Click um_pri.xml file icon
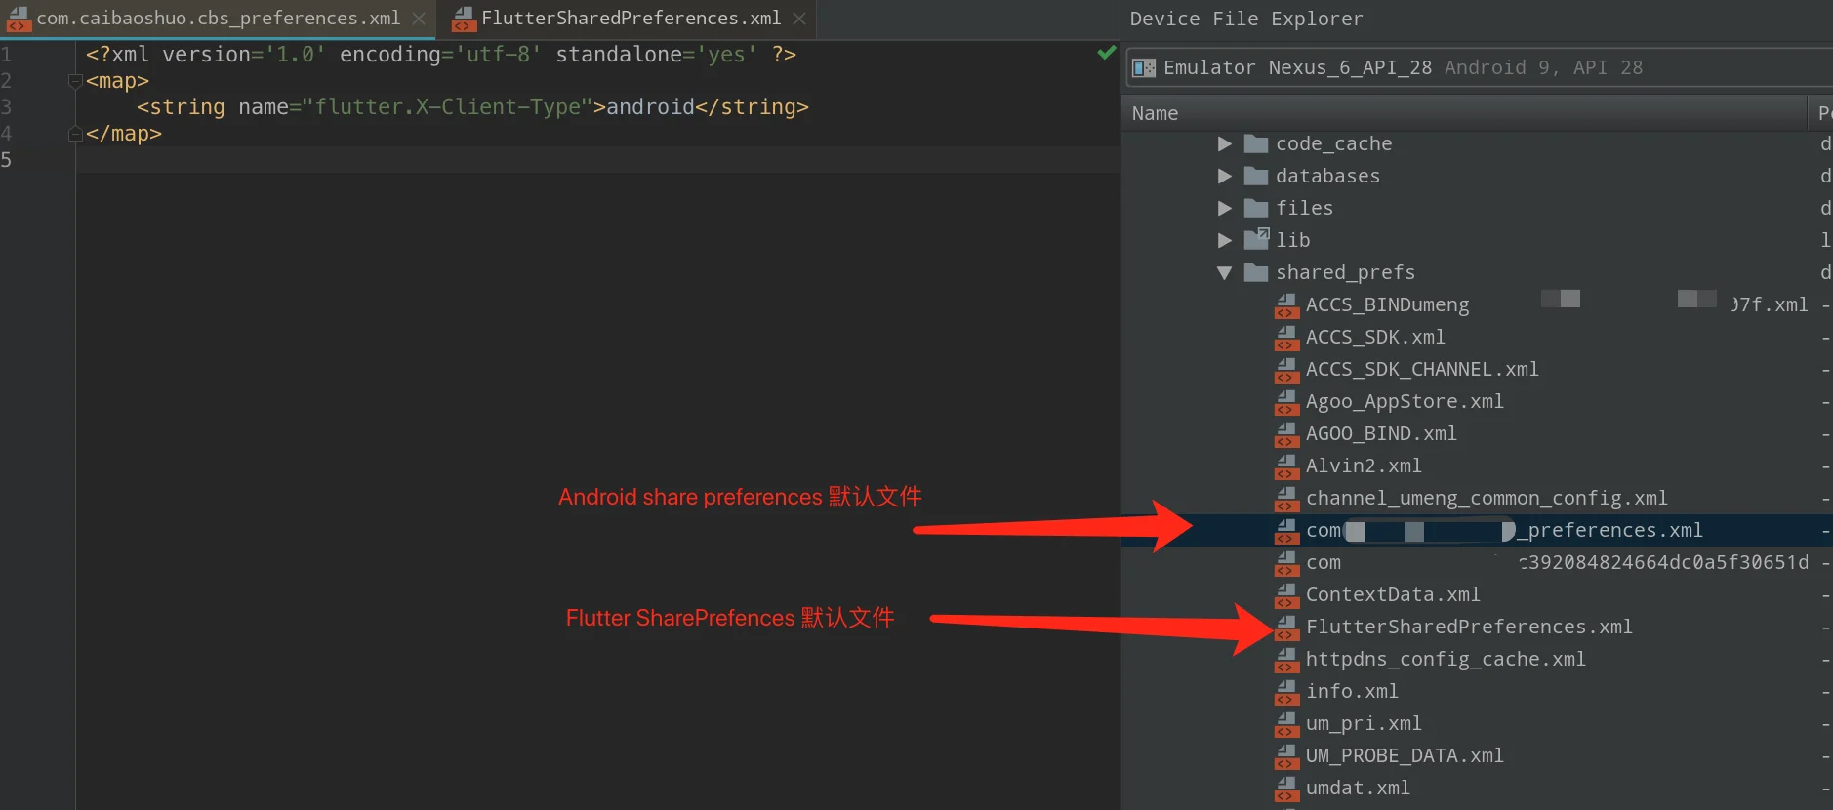This screenshot has height=810, width=1833. tap(1286, 724)
